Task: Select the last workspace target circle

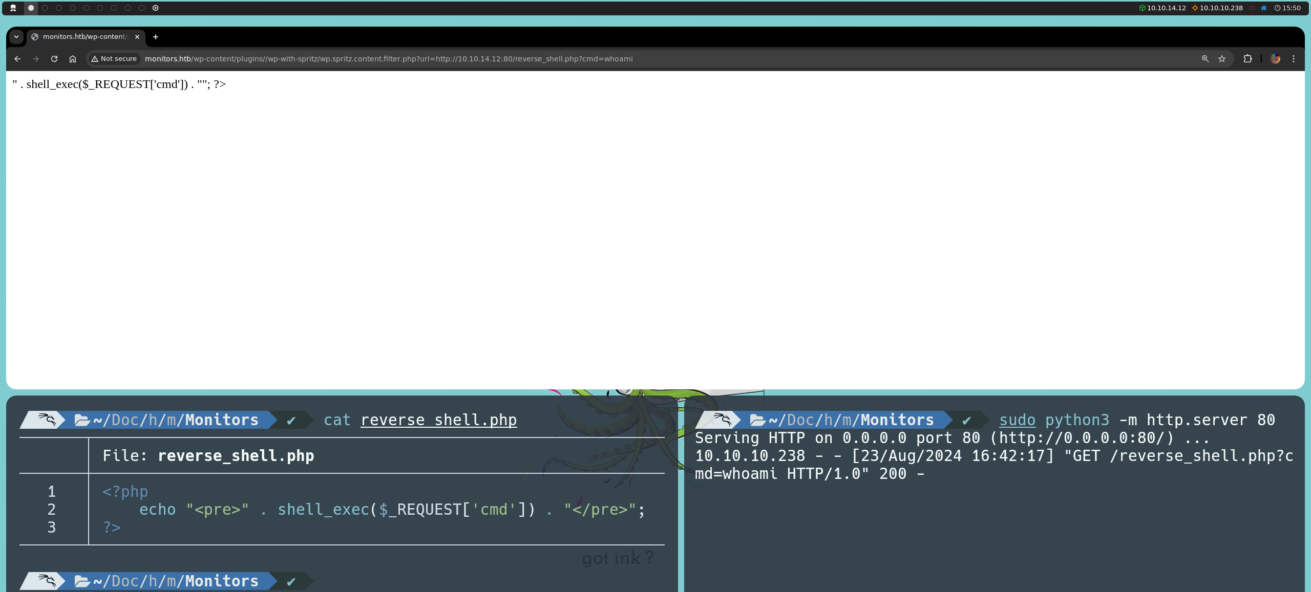Action: click(156, 8)
